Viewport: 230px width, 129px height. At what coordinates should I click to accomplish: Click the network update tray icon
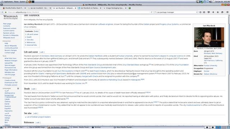click(202, 1)
